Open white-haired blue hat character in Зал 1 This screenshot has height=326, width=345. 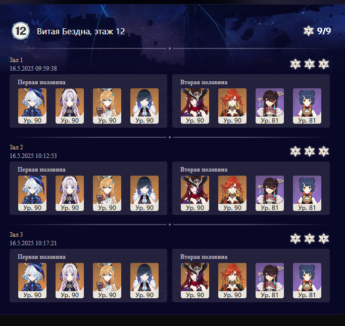(32, 106)
